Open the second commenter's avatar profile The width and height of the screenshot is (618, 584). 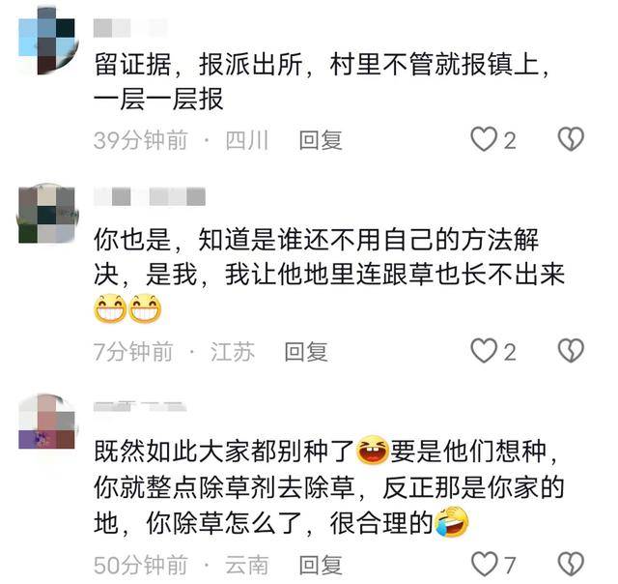click(x=48, y=213)
